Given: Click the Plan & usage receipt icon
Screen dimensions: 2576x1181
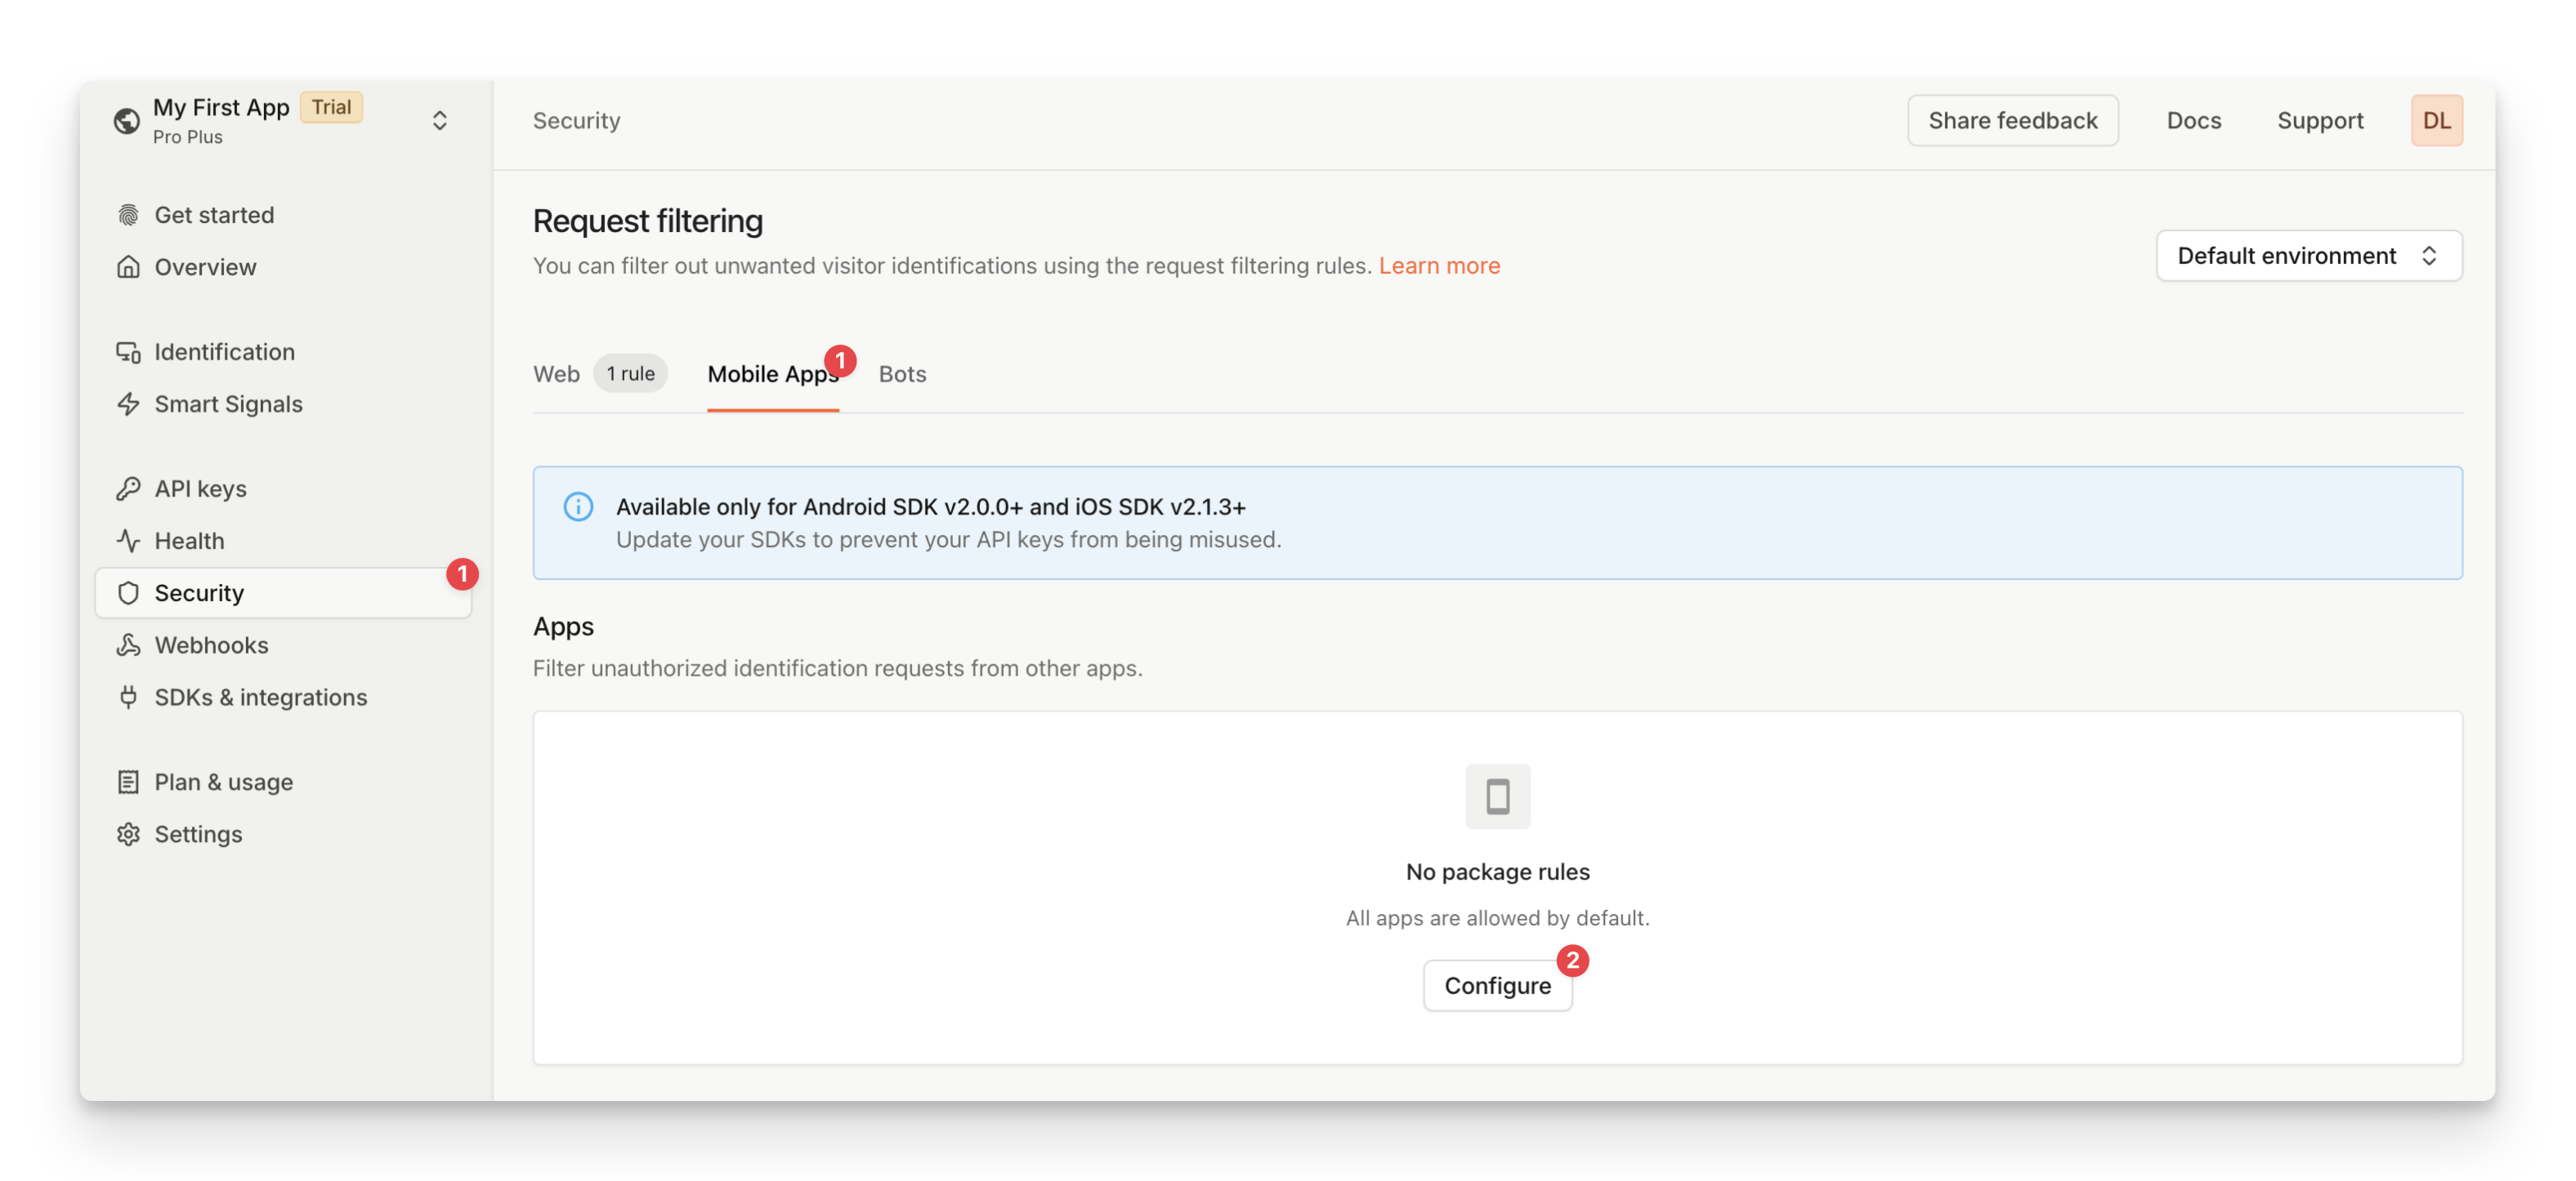Looking at the screenshot, I should (128, 782).
